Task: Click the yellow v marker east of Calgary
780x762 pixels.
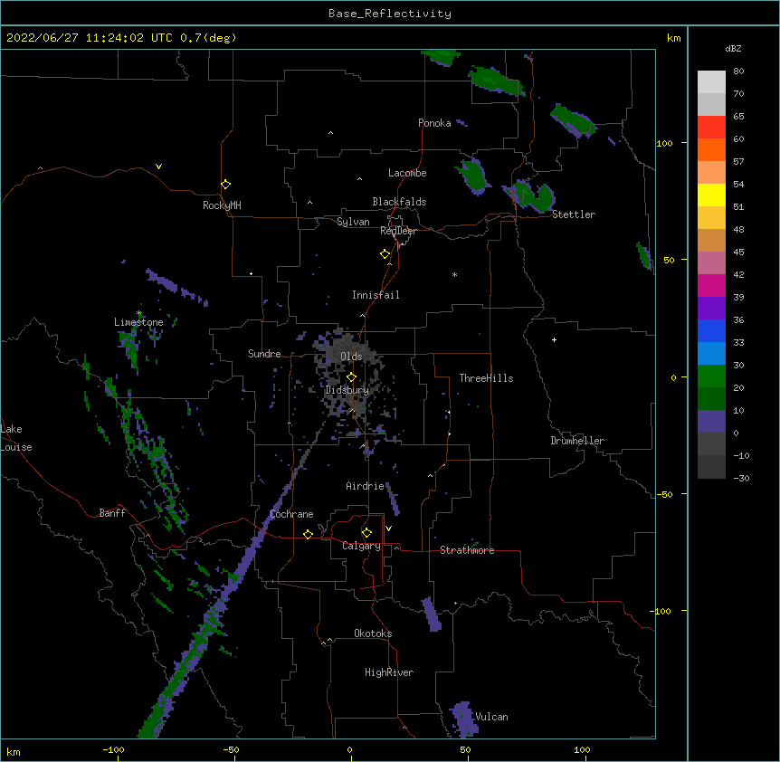Action: (x=388, y=529)
